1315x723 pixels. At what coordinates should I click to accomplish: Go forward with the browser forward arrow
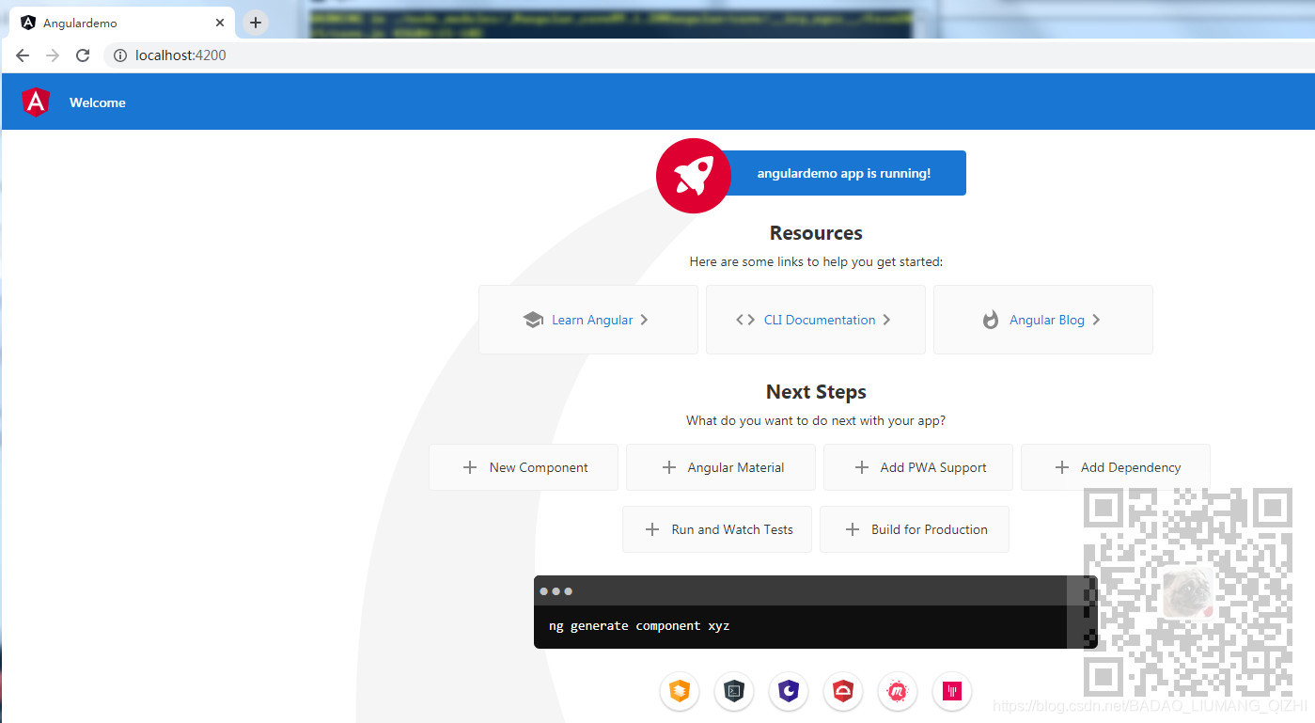(x=53, y=55)
